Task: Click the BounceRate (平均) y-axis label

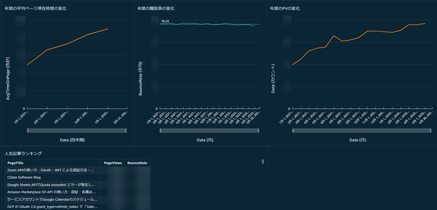Action: click(140, 78)
